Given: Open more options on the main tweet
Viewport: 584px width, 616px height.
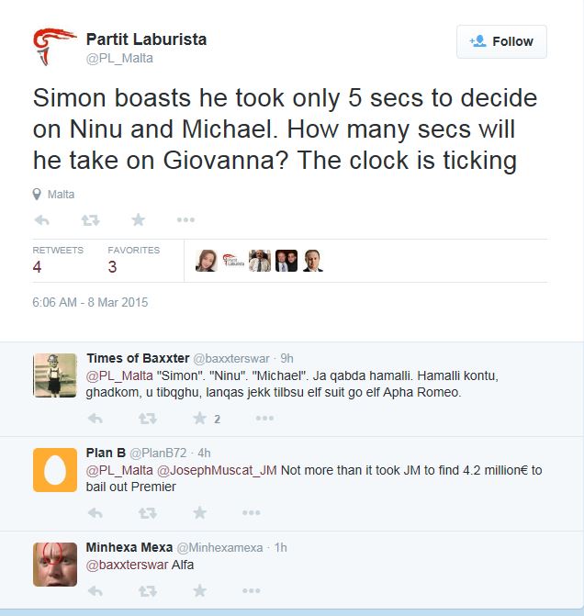Looking at the screenshot, I should [x=185, y=219].
